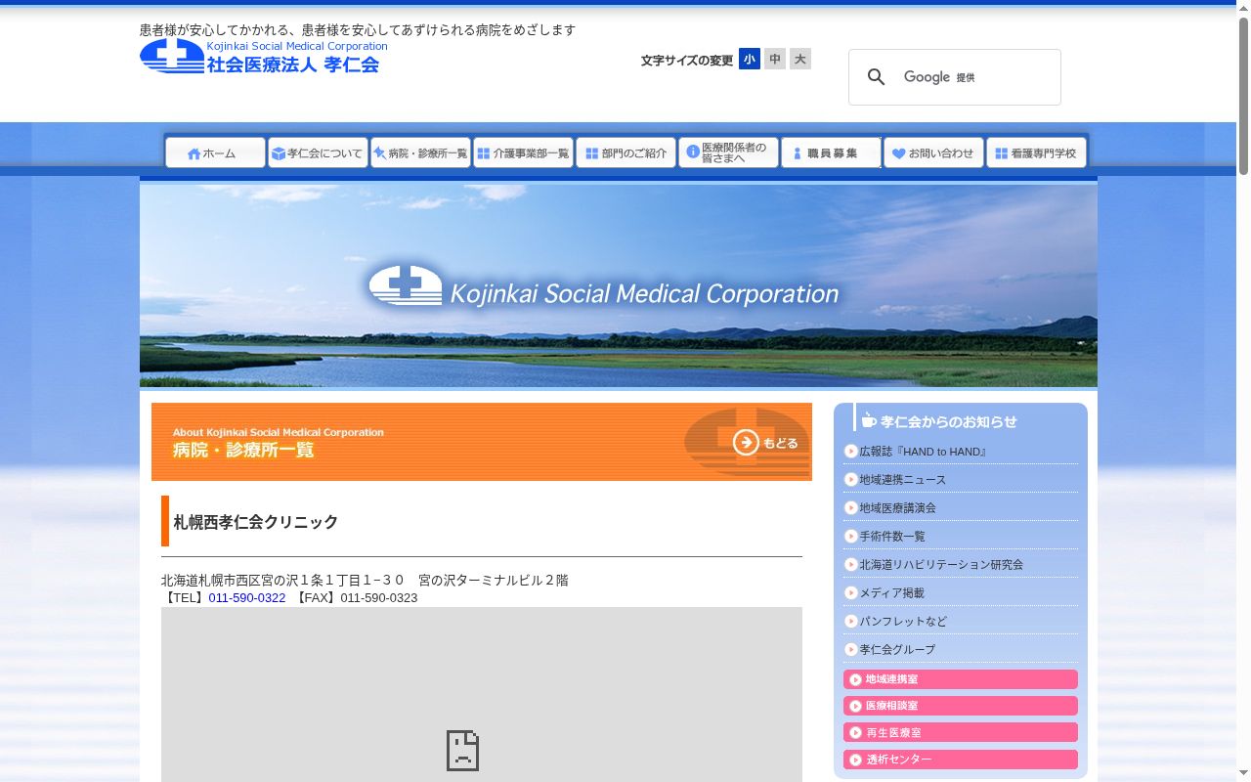Click the pink 透析センター button

(x=961, y=760)
